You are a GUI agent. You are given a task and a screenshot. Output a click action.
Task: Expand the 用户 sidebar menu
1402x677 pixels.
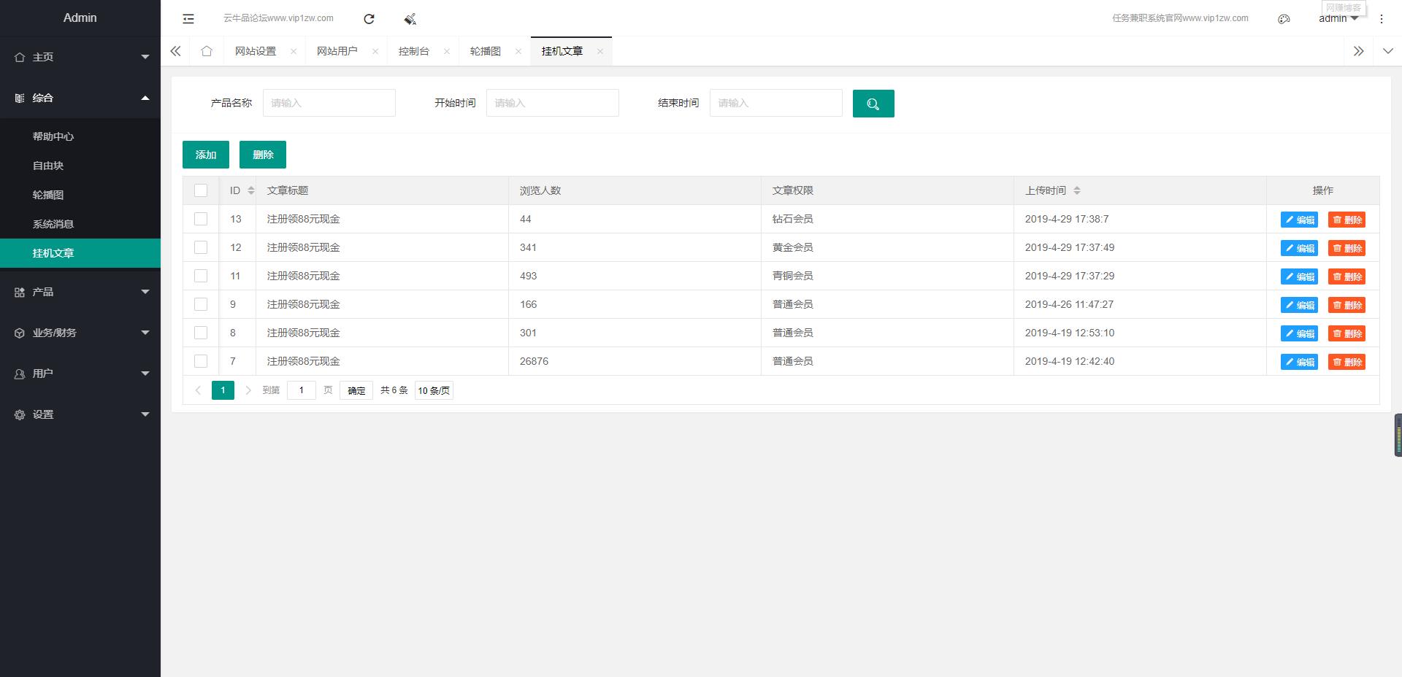[80, 374]
